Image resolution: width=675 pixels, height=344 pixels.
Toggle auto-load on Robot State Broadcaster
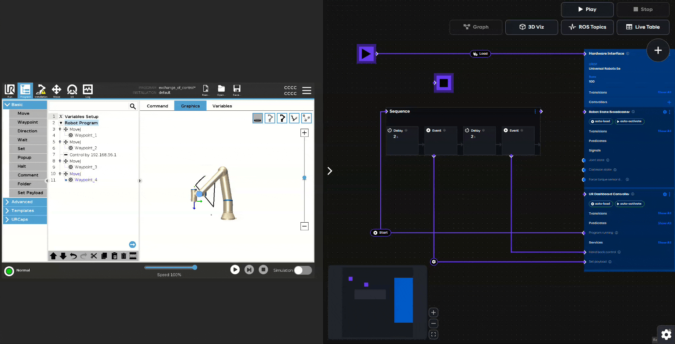[601, 121]
